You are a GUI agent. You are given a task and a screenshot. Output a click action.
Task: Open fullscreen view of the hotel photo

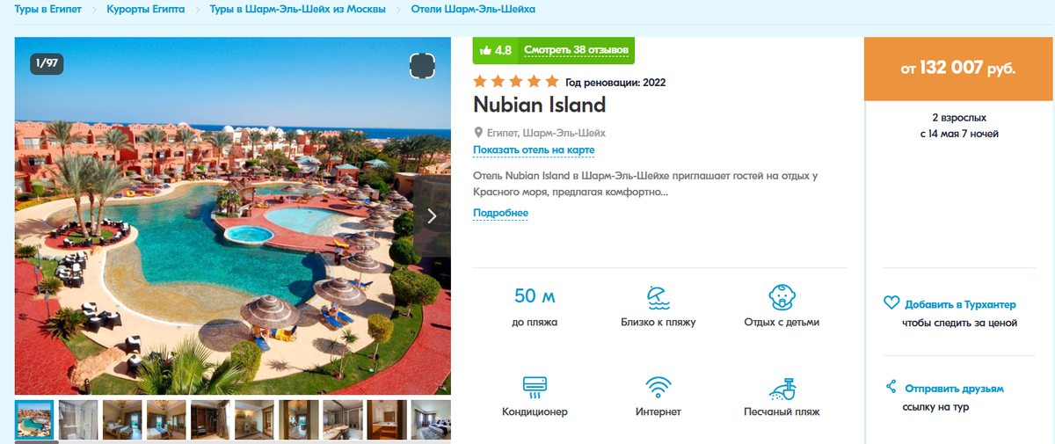click(x=422, y=66)
